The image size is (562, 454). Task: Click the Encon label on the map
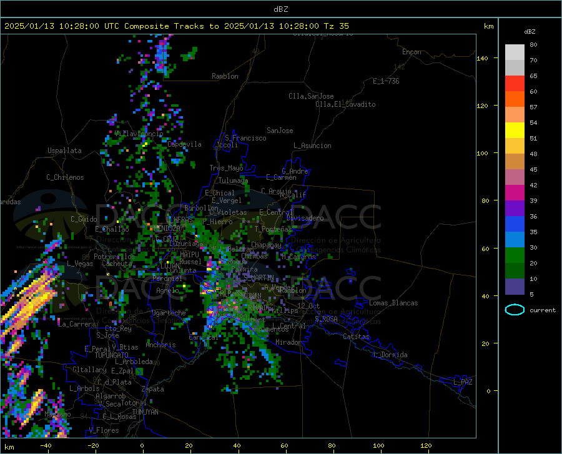point(412,52)
